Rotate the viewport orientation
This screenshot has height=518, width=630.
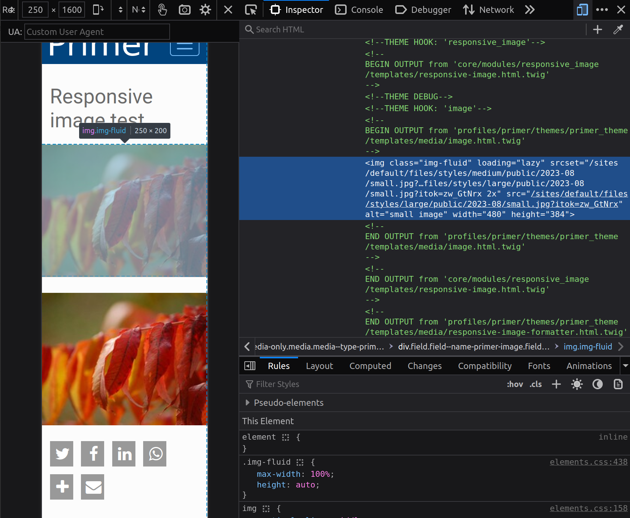(x=98, y=10)
